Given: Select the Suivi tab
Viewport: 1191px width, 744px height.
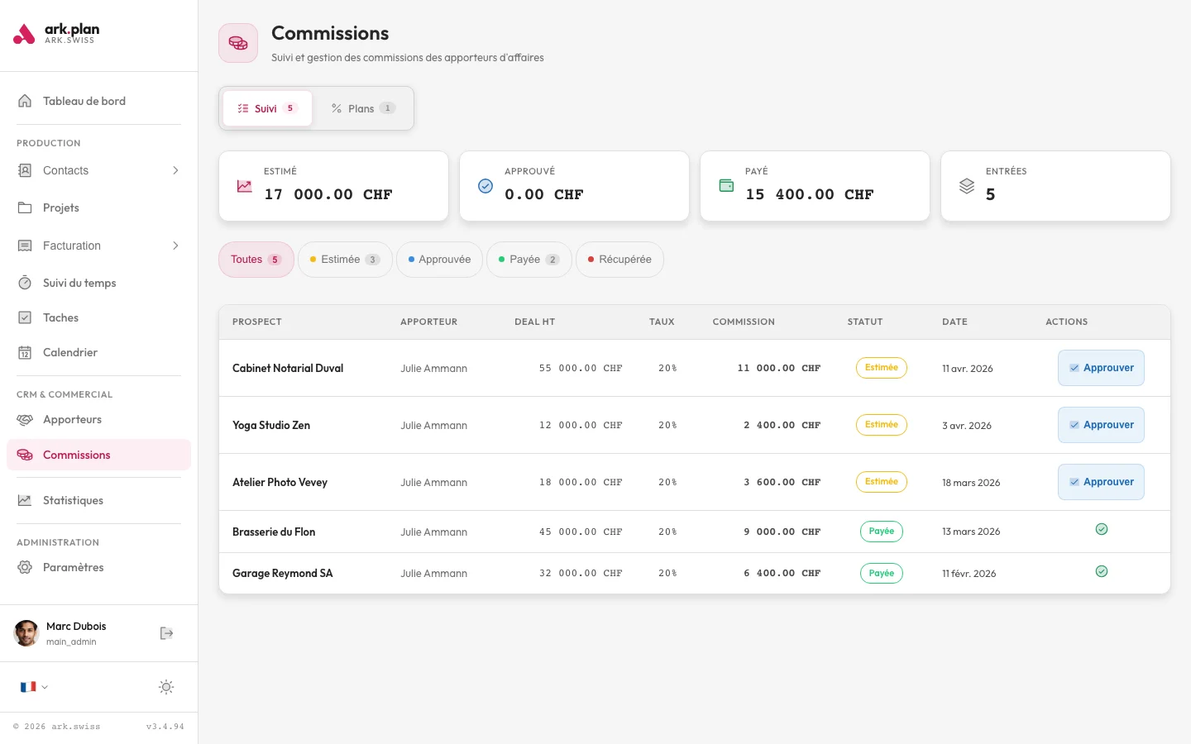Looking at the screenshot, I should pyautogui.click(x=267, y=108).
